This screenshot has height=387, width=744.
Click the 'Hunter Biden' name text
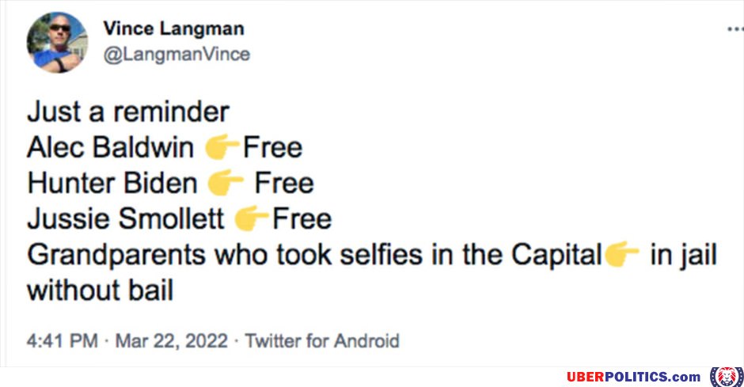pyautogui.click(x=112, y=183)
